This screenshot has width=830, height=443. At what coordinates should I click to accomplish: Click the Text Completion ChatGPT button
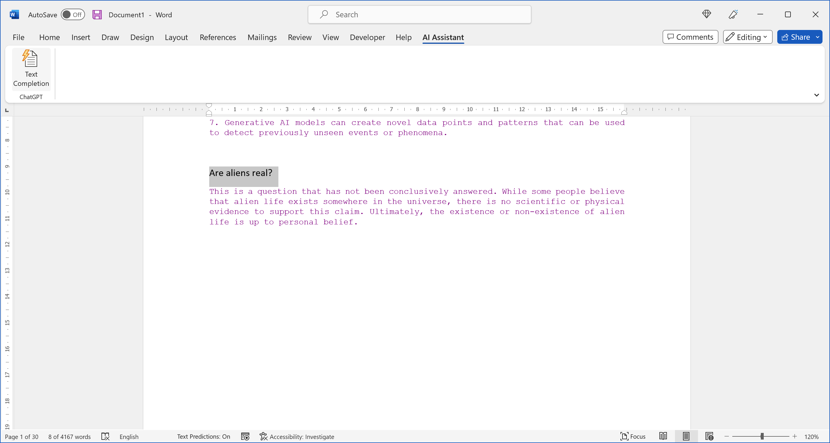coord(31,69)
